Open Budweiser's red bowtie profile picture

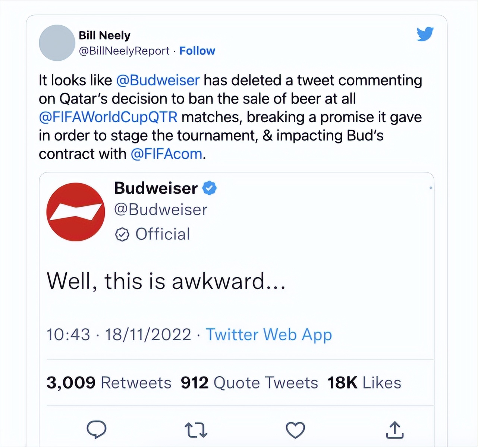[76, 212]
